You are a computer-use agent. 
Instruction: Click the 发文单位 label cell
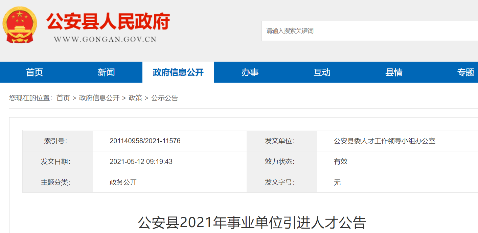pos(282,141)
